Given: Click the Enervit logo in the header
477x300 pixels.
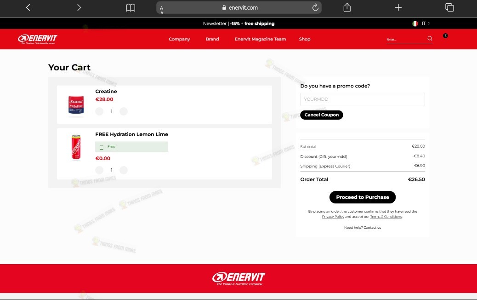Looking at the screenshot, I should coord(37,39).
